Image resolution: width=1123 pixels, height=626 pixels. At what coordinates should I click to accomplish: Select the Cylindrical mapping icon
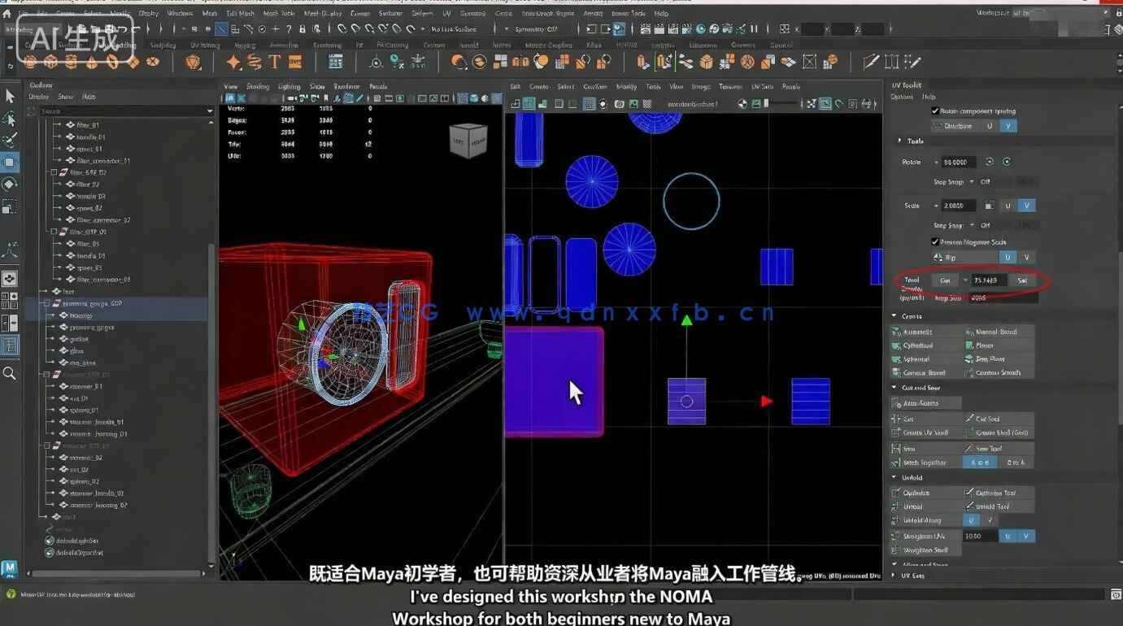point(895,344)
